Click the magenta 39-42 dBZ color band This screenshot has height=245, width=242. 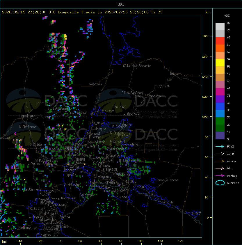220,92
